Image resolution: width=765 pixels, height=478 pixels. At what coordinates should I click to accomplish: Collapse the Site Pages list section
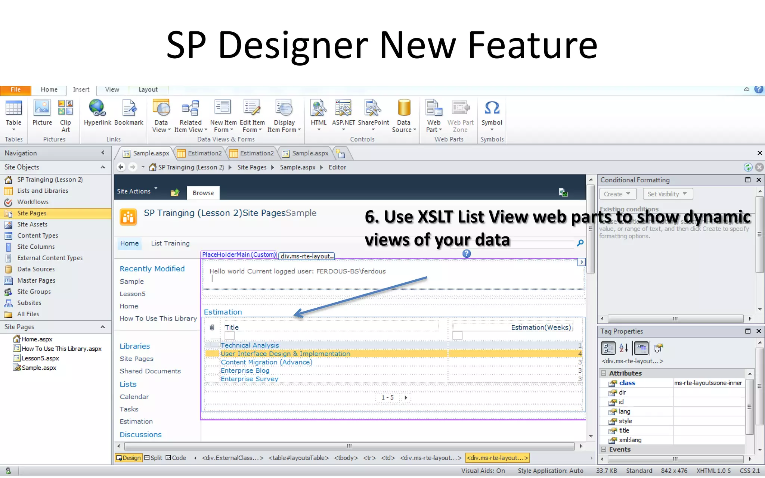tap(103, 327)
